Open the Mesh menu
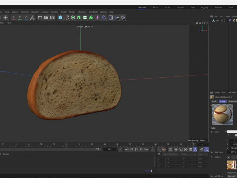The image size is (237, 178). (x=7, y=12)
